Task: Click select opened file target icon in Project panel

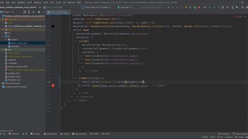Action: pyautogui.click(x=24, y=12)
